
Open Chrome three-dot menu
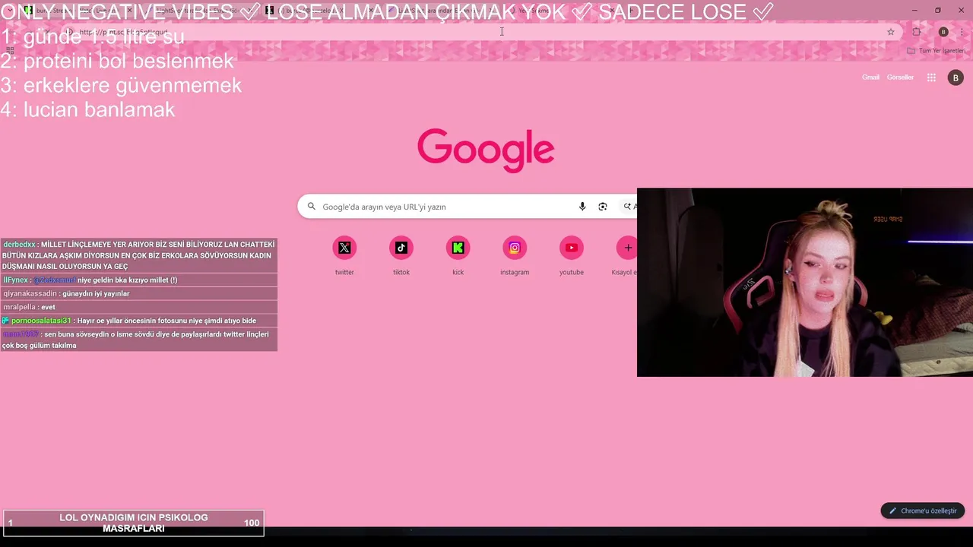pyautogui.click(x=962, y=32)
